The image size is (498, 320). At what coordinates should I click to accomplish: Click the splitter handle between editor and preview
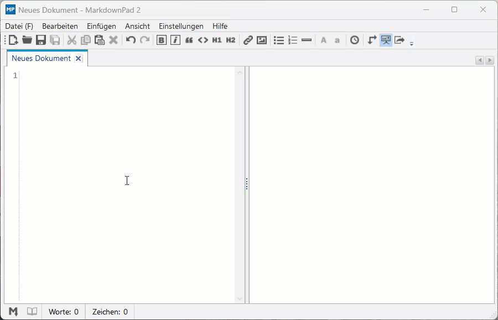247,184
